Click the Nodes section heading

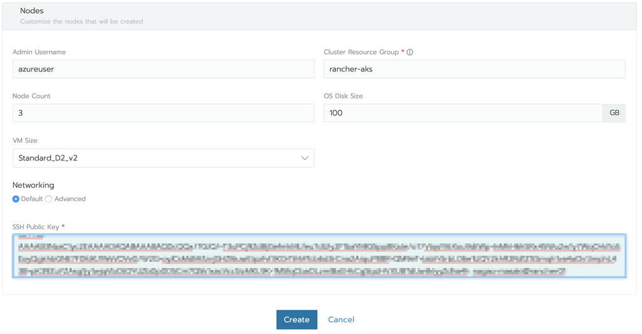[32, 11]
